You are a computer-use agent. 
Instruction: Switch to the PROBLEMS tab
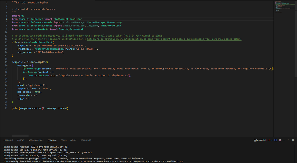pos(8,140)
